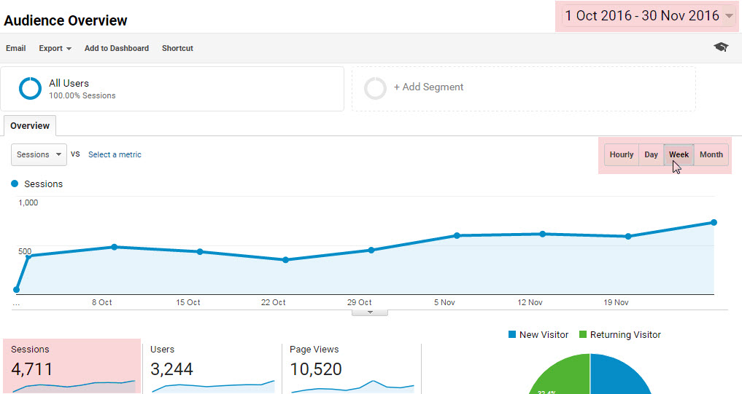Viewport: 742px width, 394px height.
Task: Switch the graph to the Hourly view
Action: (x=622, y=154)
